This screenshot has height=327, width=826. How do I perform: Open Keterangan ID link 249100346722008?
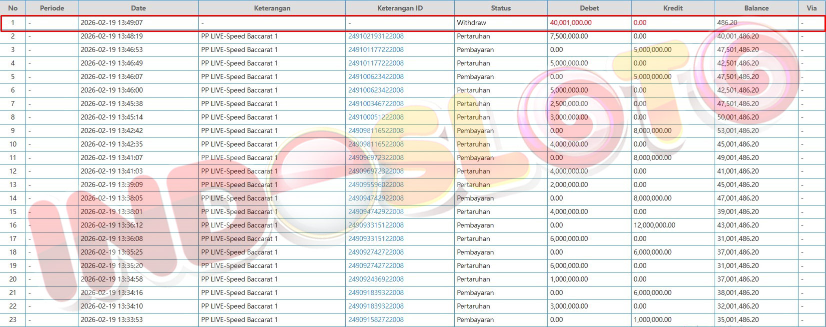[376, 104]
